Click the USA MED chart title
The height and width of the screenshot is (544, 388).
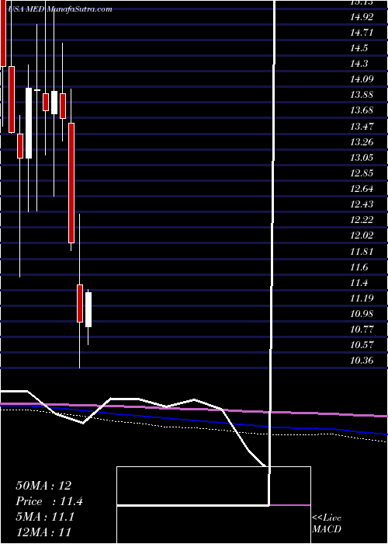pyautogui.click(x=59, y=9)
